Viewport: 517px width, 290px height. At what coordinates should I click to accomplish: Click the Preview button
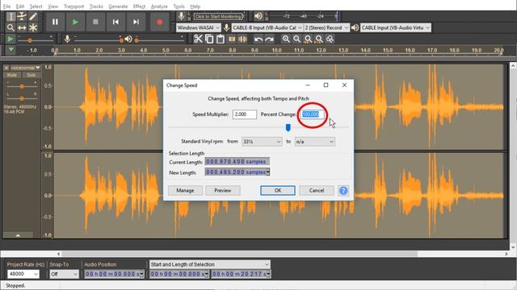223,190
